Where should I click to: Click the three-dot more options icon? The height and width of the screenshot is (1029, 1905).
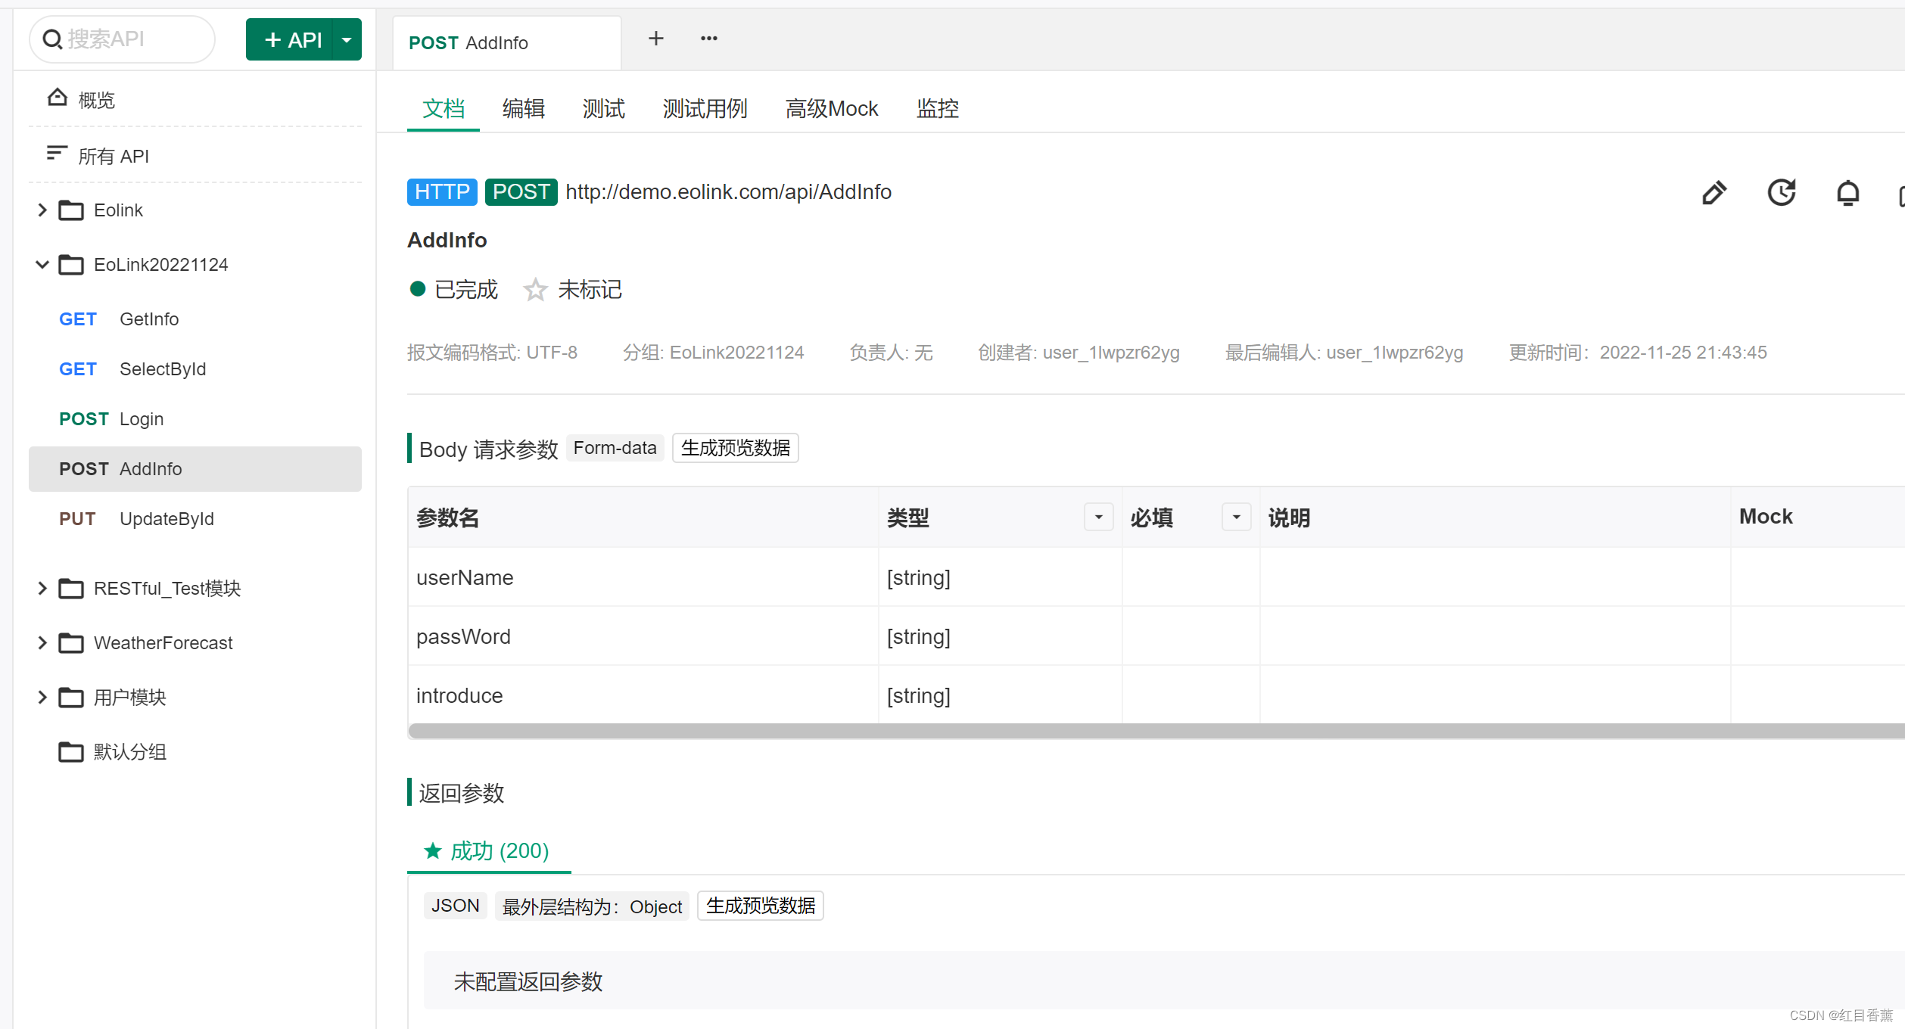coord(708,38)
